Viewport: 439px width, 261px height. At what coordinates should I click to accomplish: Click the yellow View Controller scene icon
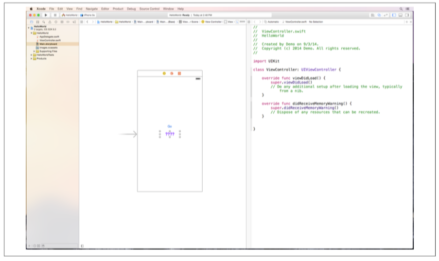coord(164,73)
